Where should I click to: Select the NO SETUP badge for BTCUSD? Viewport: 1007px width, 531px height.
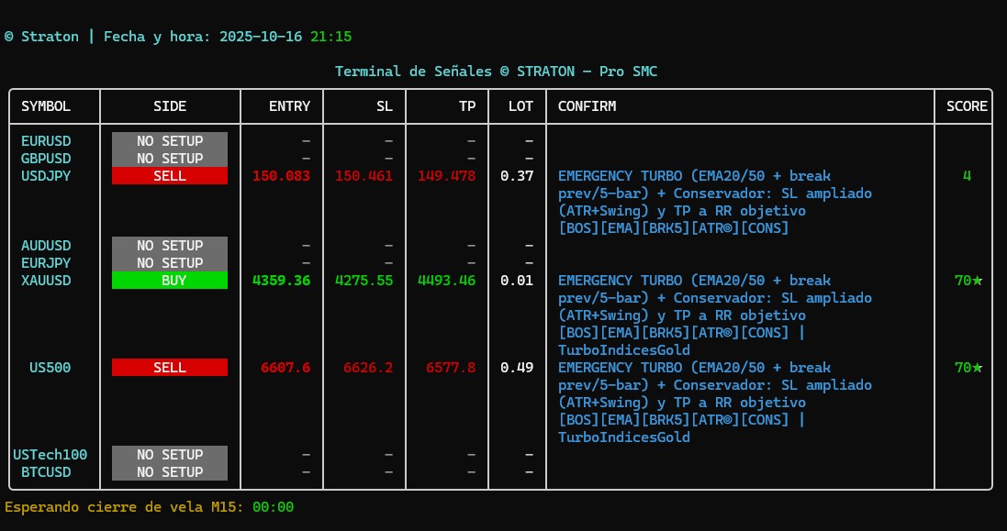pos(170,472)
